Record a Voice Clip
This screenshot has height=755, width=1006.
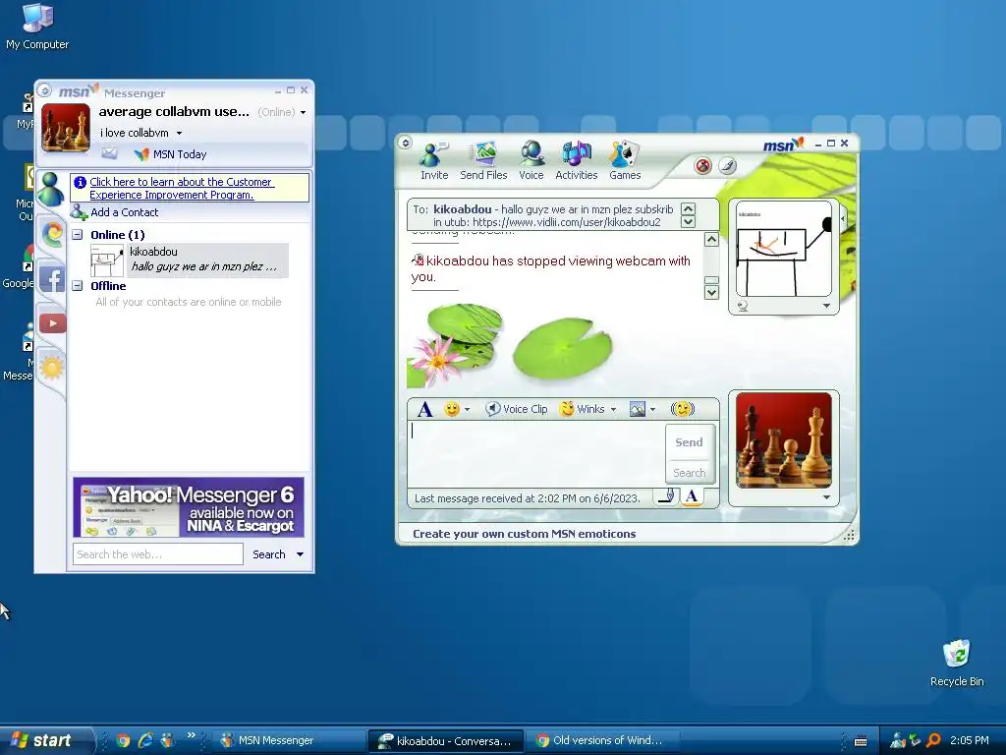click(517, 409)
